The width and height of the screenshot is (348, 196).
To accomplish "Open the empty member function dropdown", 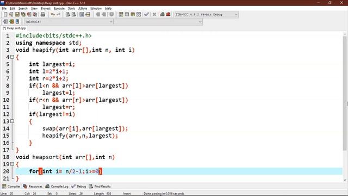I will click(x=158, y=22).
